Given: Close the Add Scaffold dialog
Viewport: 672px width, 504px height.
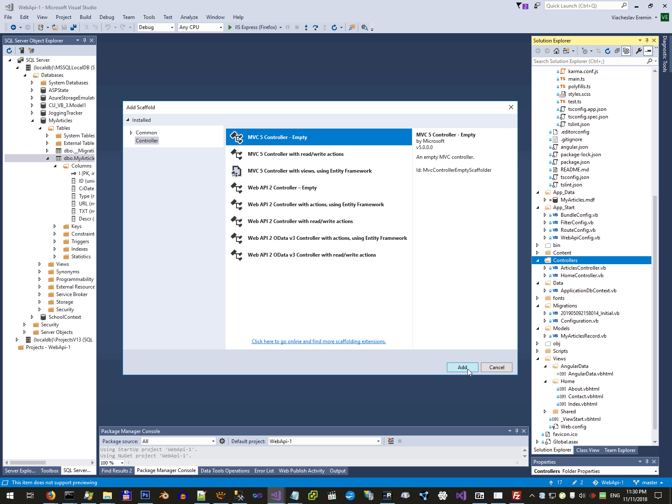Looking at the screenshot, I should 511,107.
